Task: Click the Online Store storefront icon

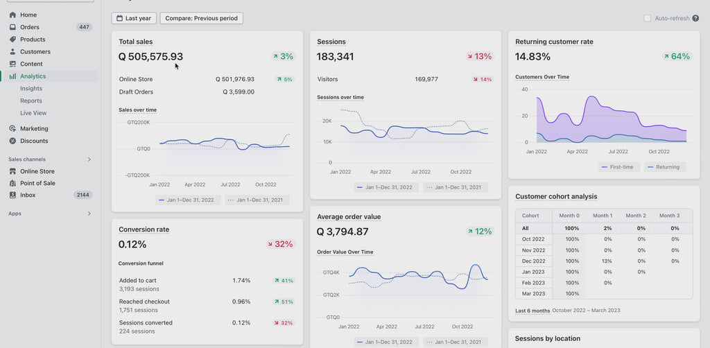Action: tap(12, 171)
